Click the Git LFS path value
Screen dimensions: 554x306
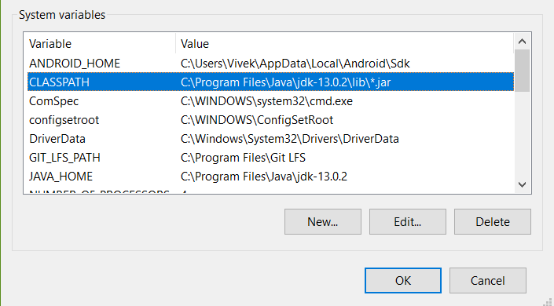243,158
